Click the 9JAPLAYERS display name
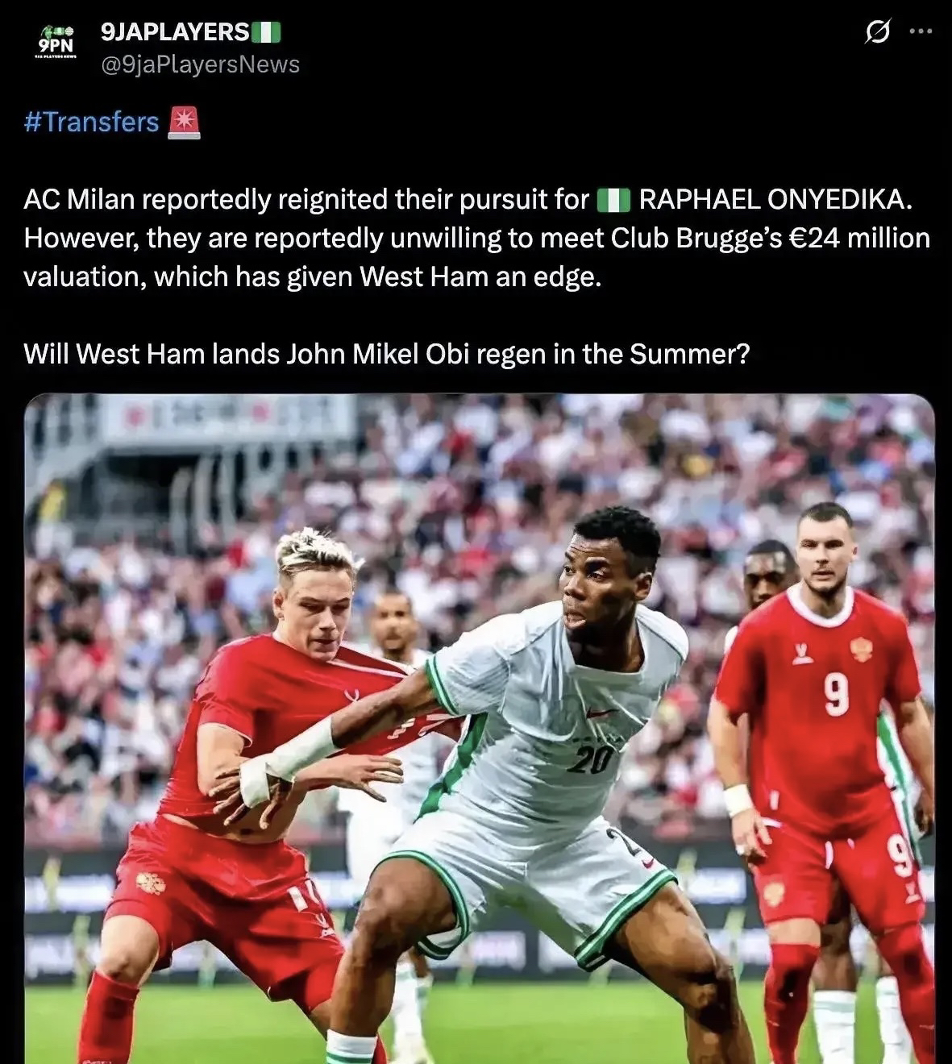The image size is (952, 1064). click(x=175, y=31)
